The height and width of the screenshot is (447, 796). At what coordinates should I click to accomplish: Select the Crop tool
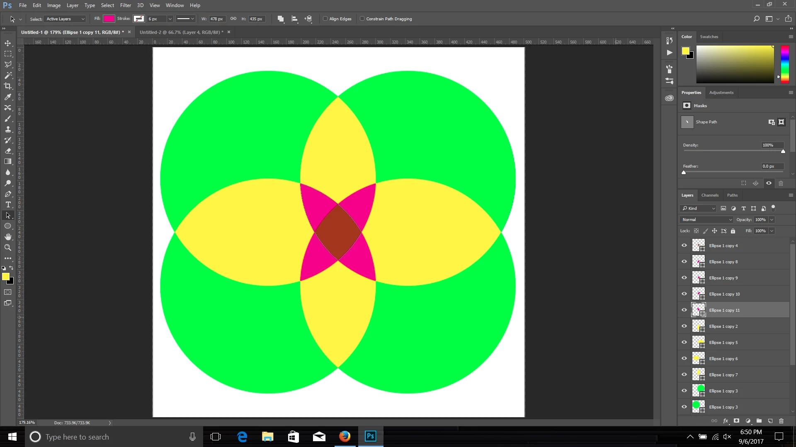pyautogui.click(x=8, y=86)
